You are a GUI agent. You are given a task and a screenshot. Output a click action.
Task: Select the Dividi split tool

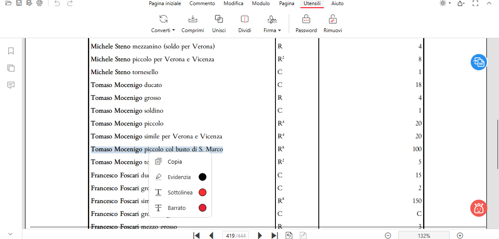point(245,24)
